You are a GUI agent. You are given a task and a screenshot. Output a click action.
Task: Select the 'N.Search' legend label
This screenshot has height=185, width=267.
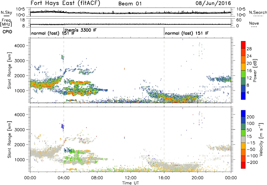(x=258, y=12)
